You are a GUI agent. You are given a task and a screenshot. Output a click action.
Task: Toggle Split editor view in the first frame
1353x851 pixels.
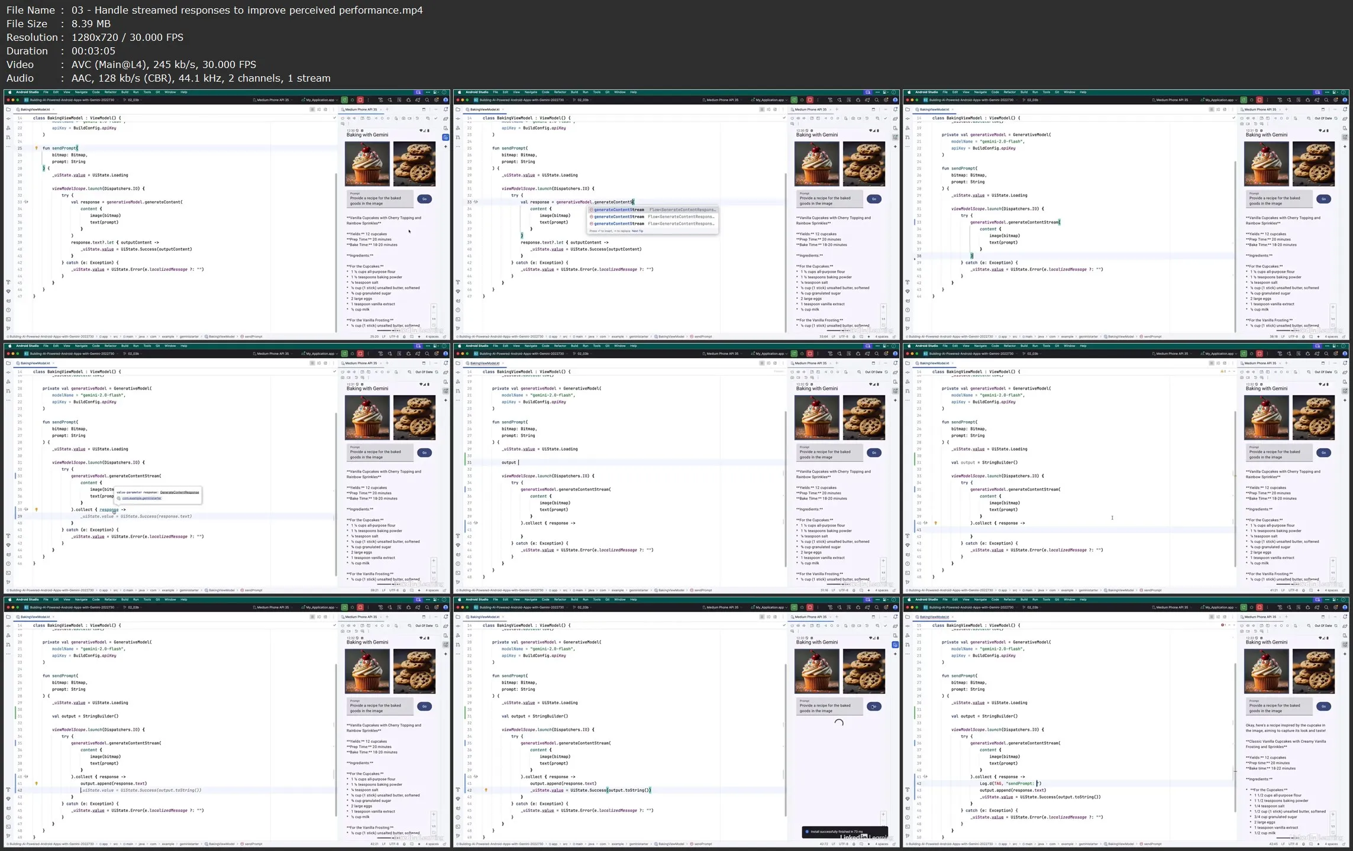coord(319,109)
